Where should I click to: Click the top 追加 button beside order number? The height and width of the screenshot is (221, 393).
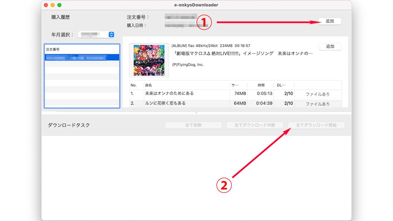click(x=330, y=21)
